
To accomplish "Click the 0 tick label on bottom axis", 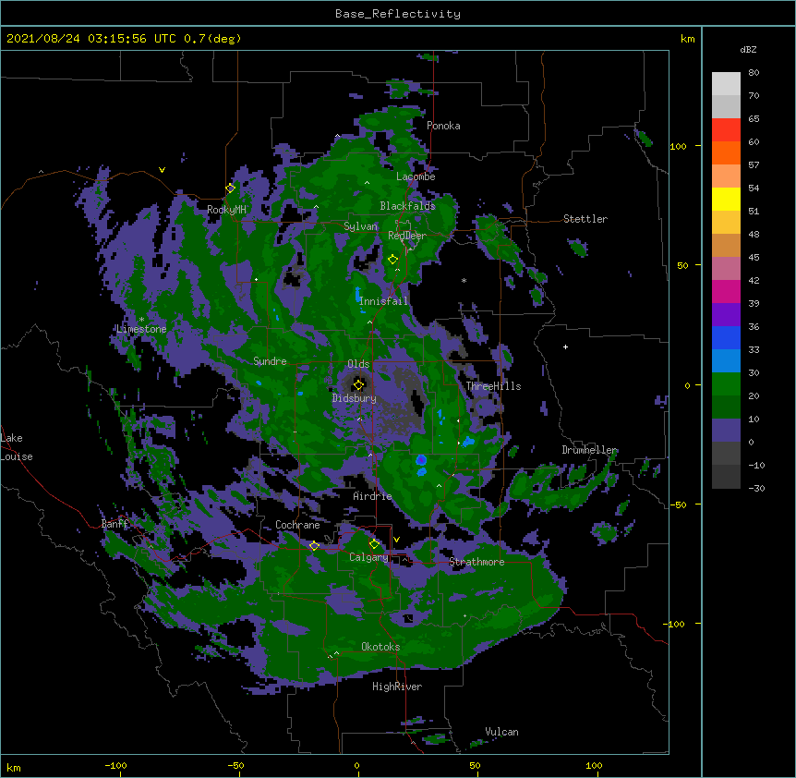I will coord(356,765).
